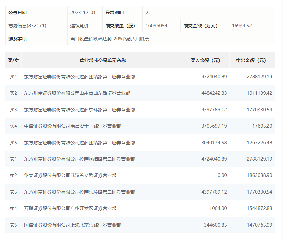Select the 卖4 row label
Viewport: 283px width, 240px height.
[x=13, y=208]
